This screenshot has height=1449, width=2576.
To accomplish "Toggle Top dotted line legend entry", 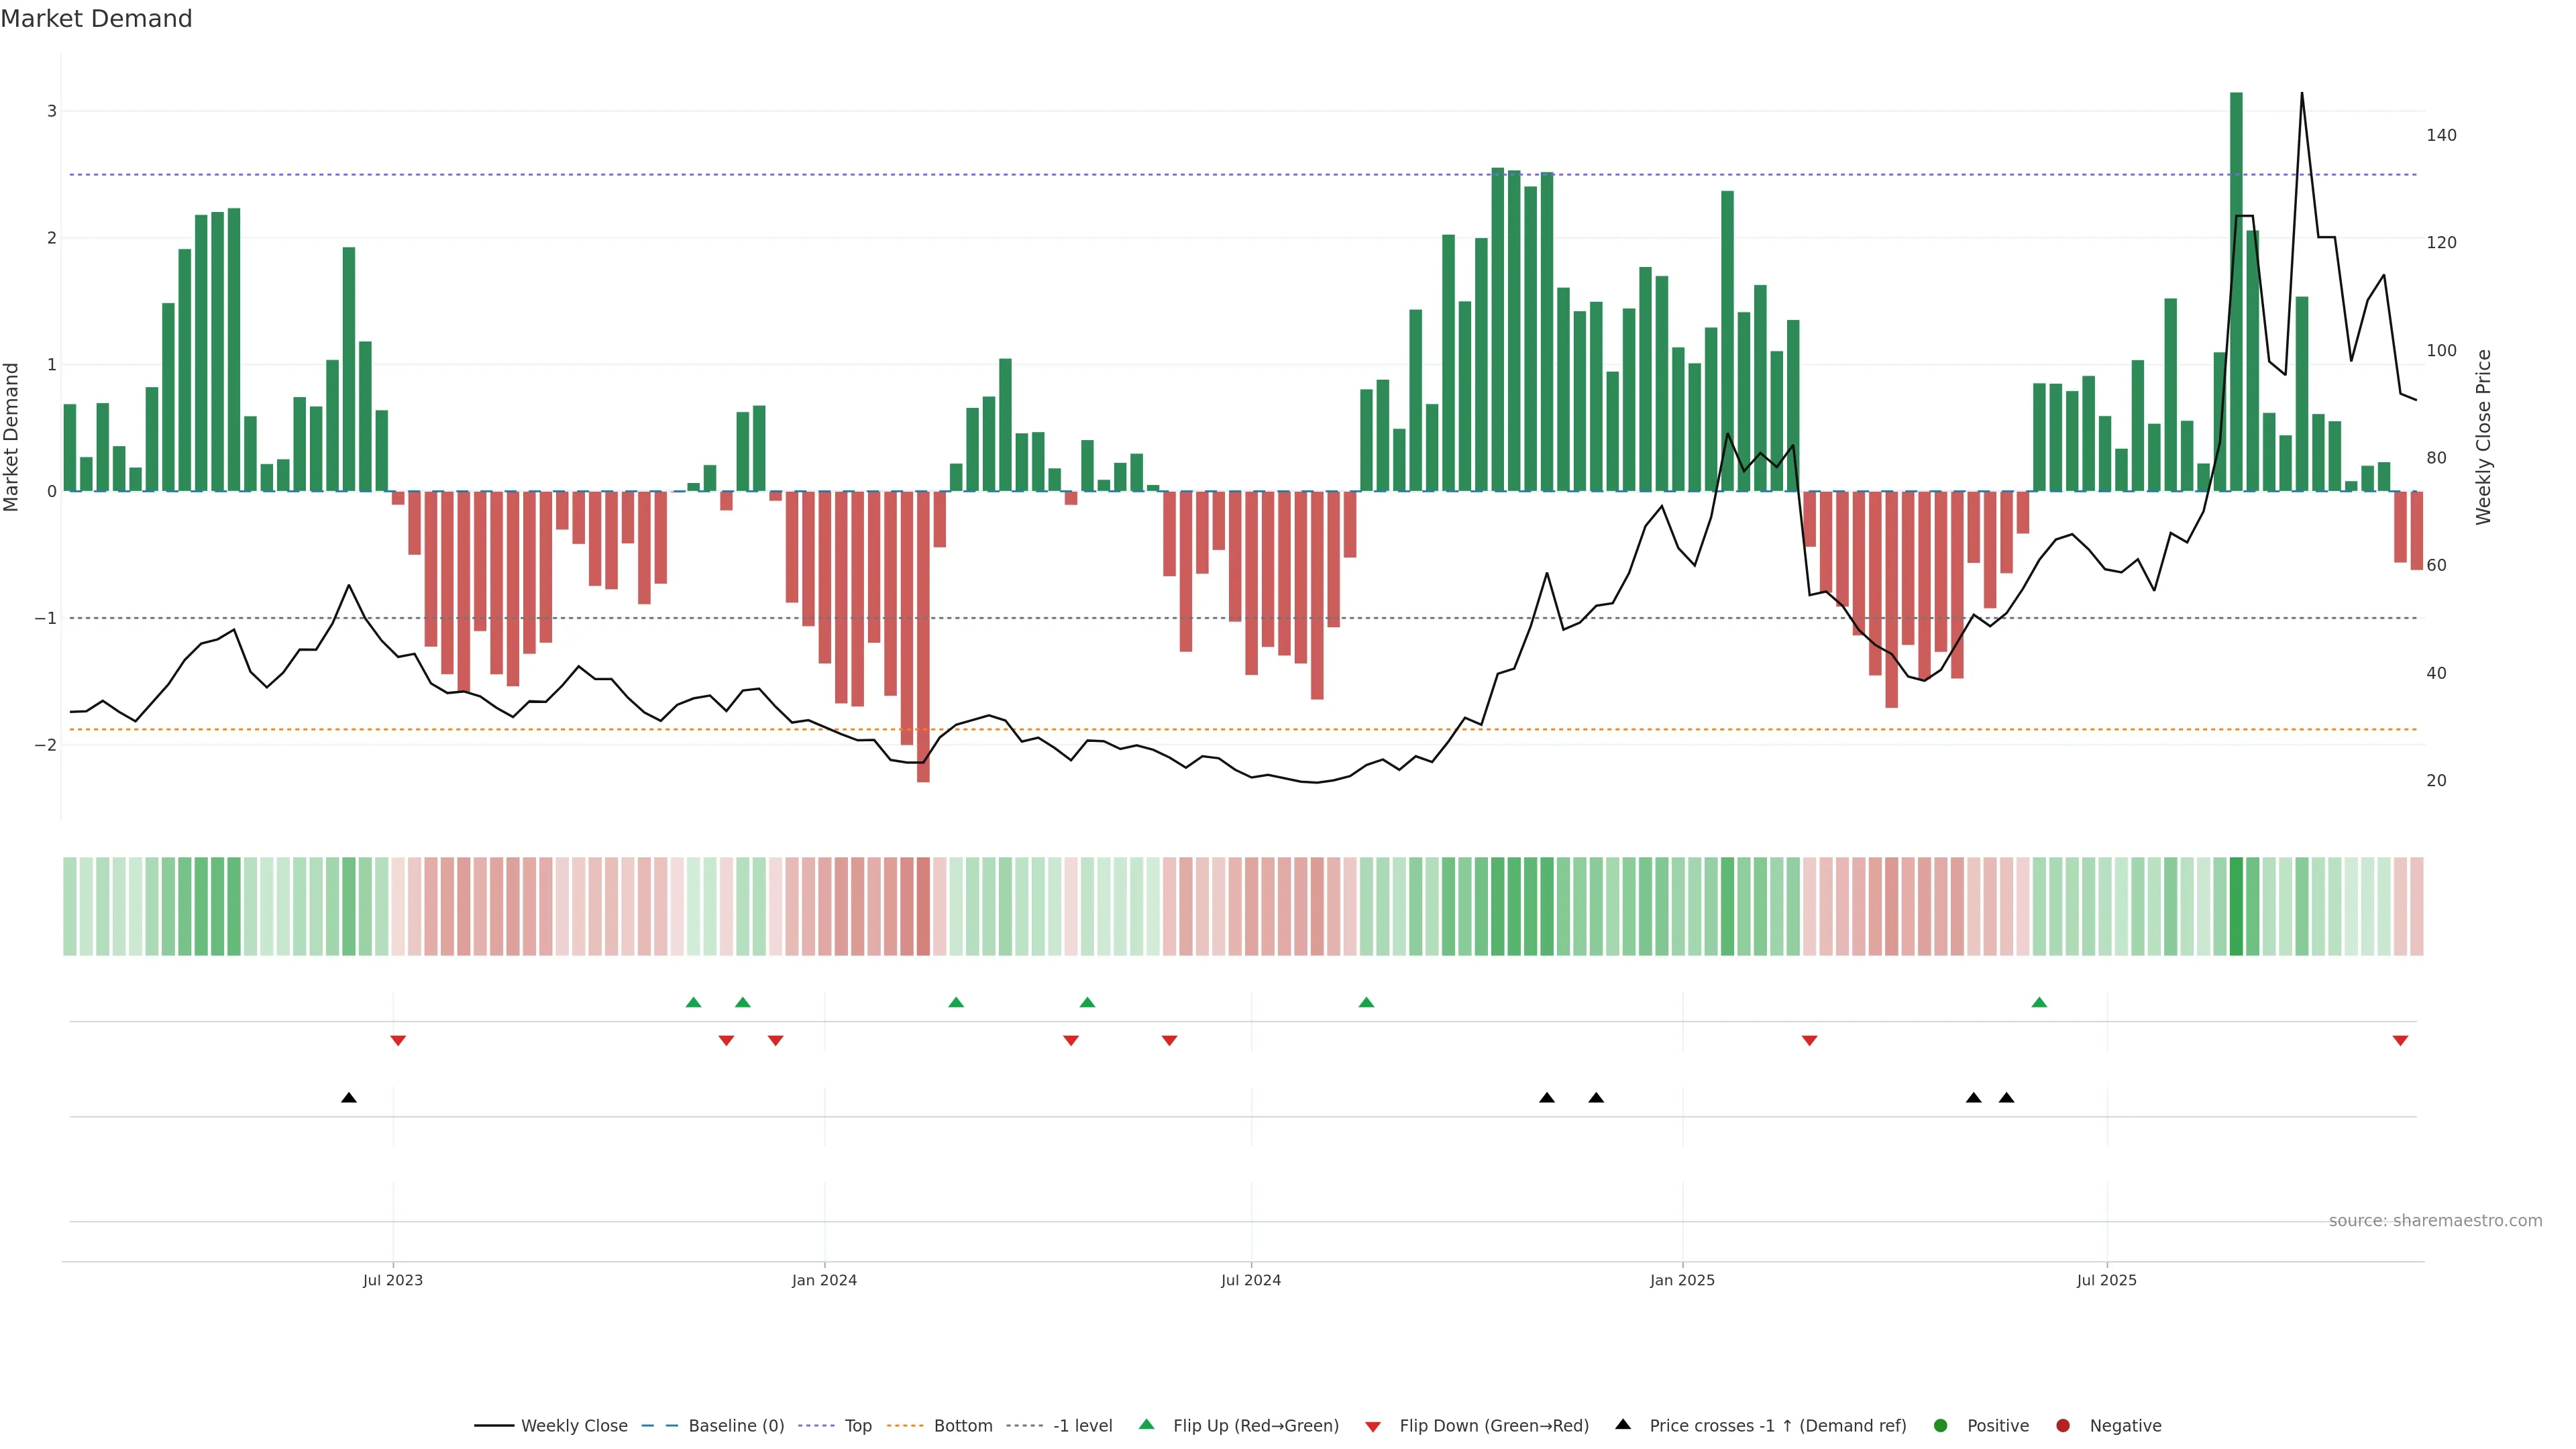I will [857, 1426].
